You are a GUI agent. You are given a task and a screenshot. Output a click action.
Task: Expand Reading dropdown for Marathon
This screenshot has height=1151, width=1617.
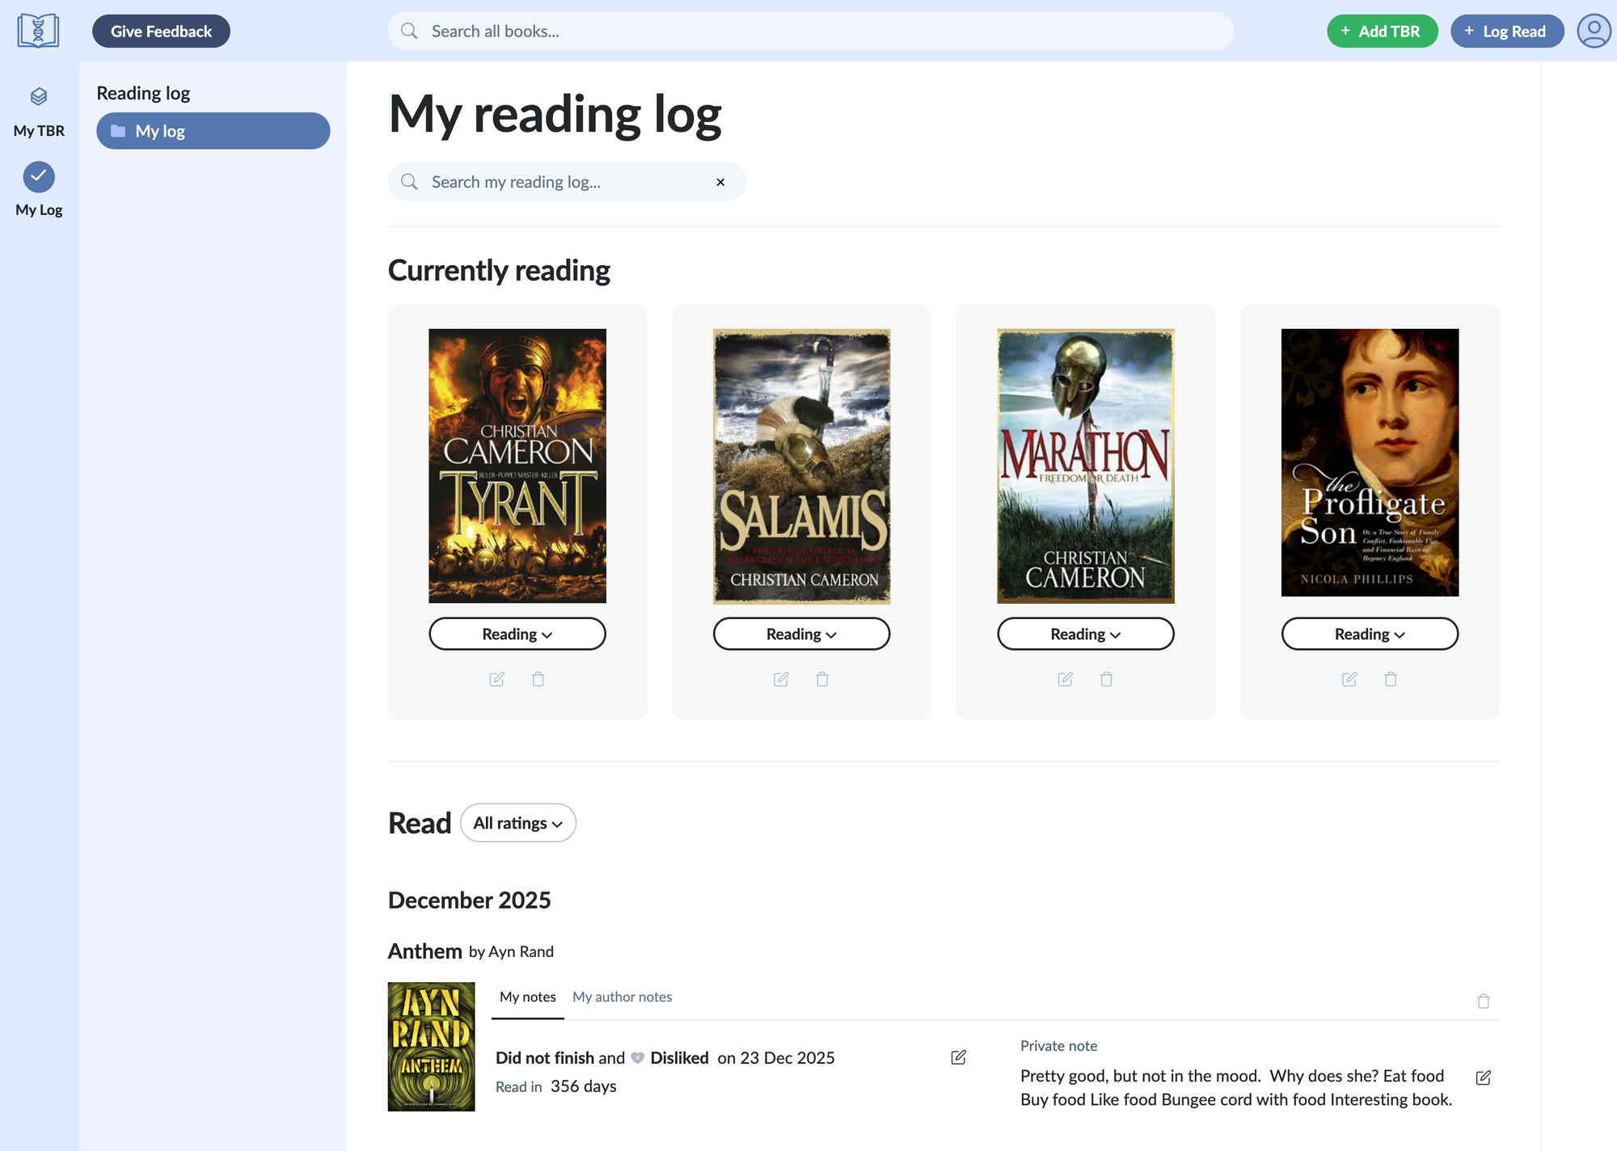point(1085,635)
